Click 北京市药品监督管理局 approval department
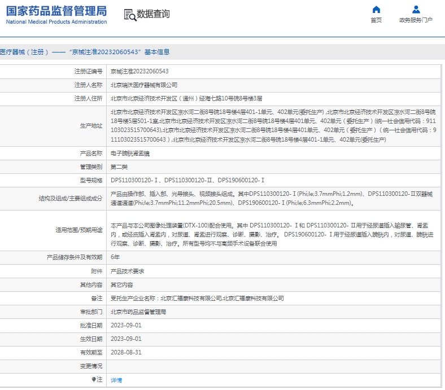Image resolution: width=445 pixels, height=390 pixels. 138,312
